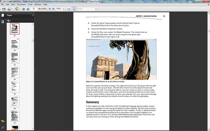Select page 55 thumbnail
Viewport: 210px width, 131px height.
[x=15, y=87]
